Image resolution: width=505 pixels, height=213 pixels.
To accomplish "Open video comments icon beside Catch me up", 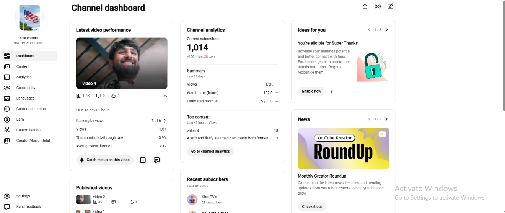I will pos(156,160).
